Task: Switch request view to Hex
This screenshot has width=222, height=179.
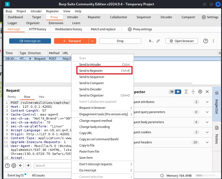Action: [41, 97]
